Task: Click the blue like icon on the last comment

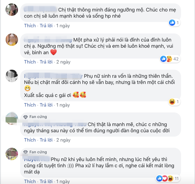Action: [159, 178]
